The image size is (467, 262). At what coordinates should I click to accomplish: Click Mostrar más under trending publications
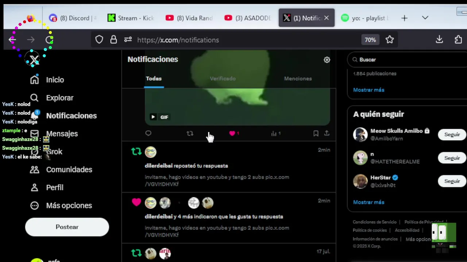[368, 90]
